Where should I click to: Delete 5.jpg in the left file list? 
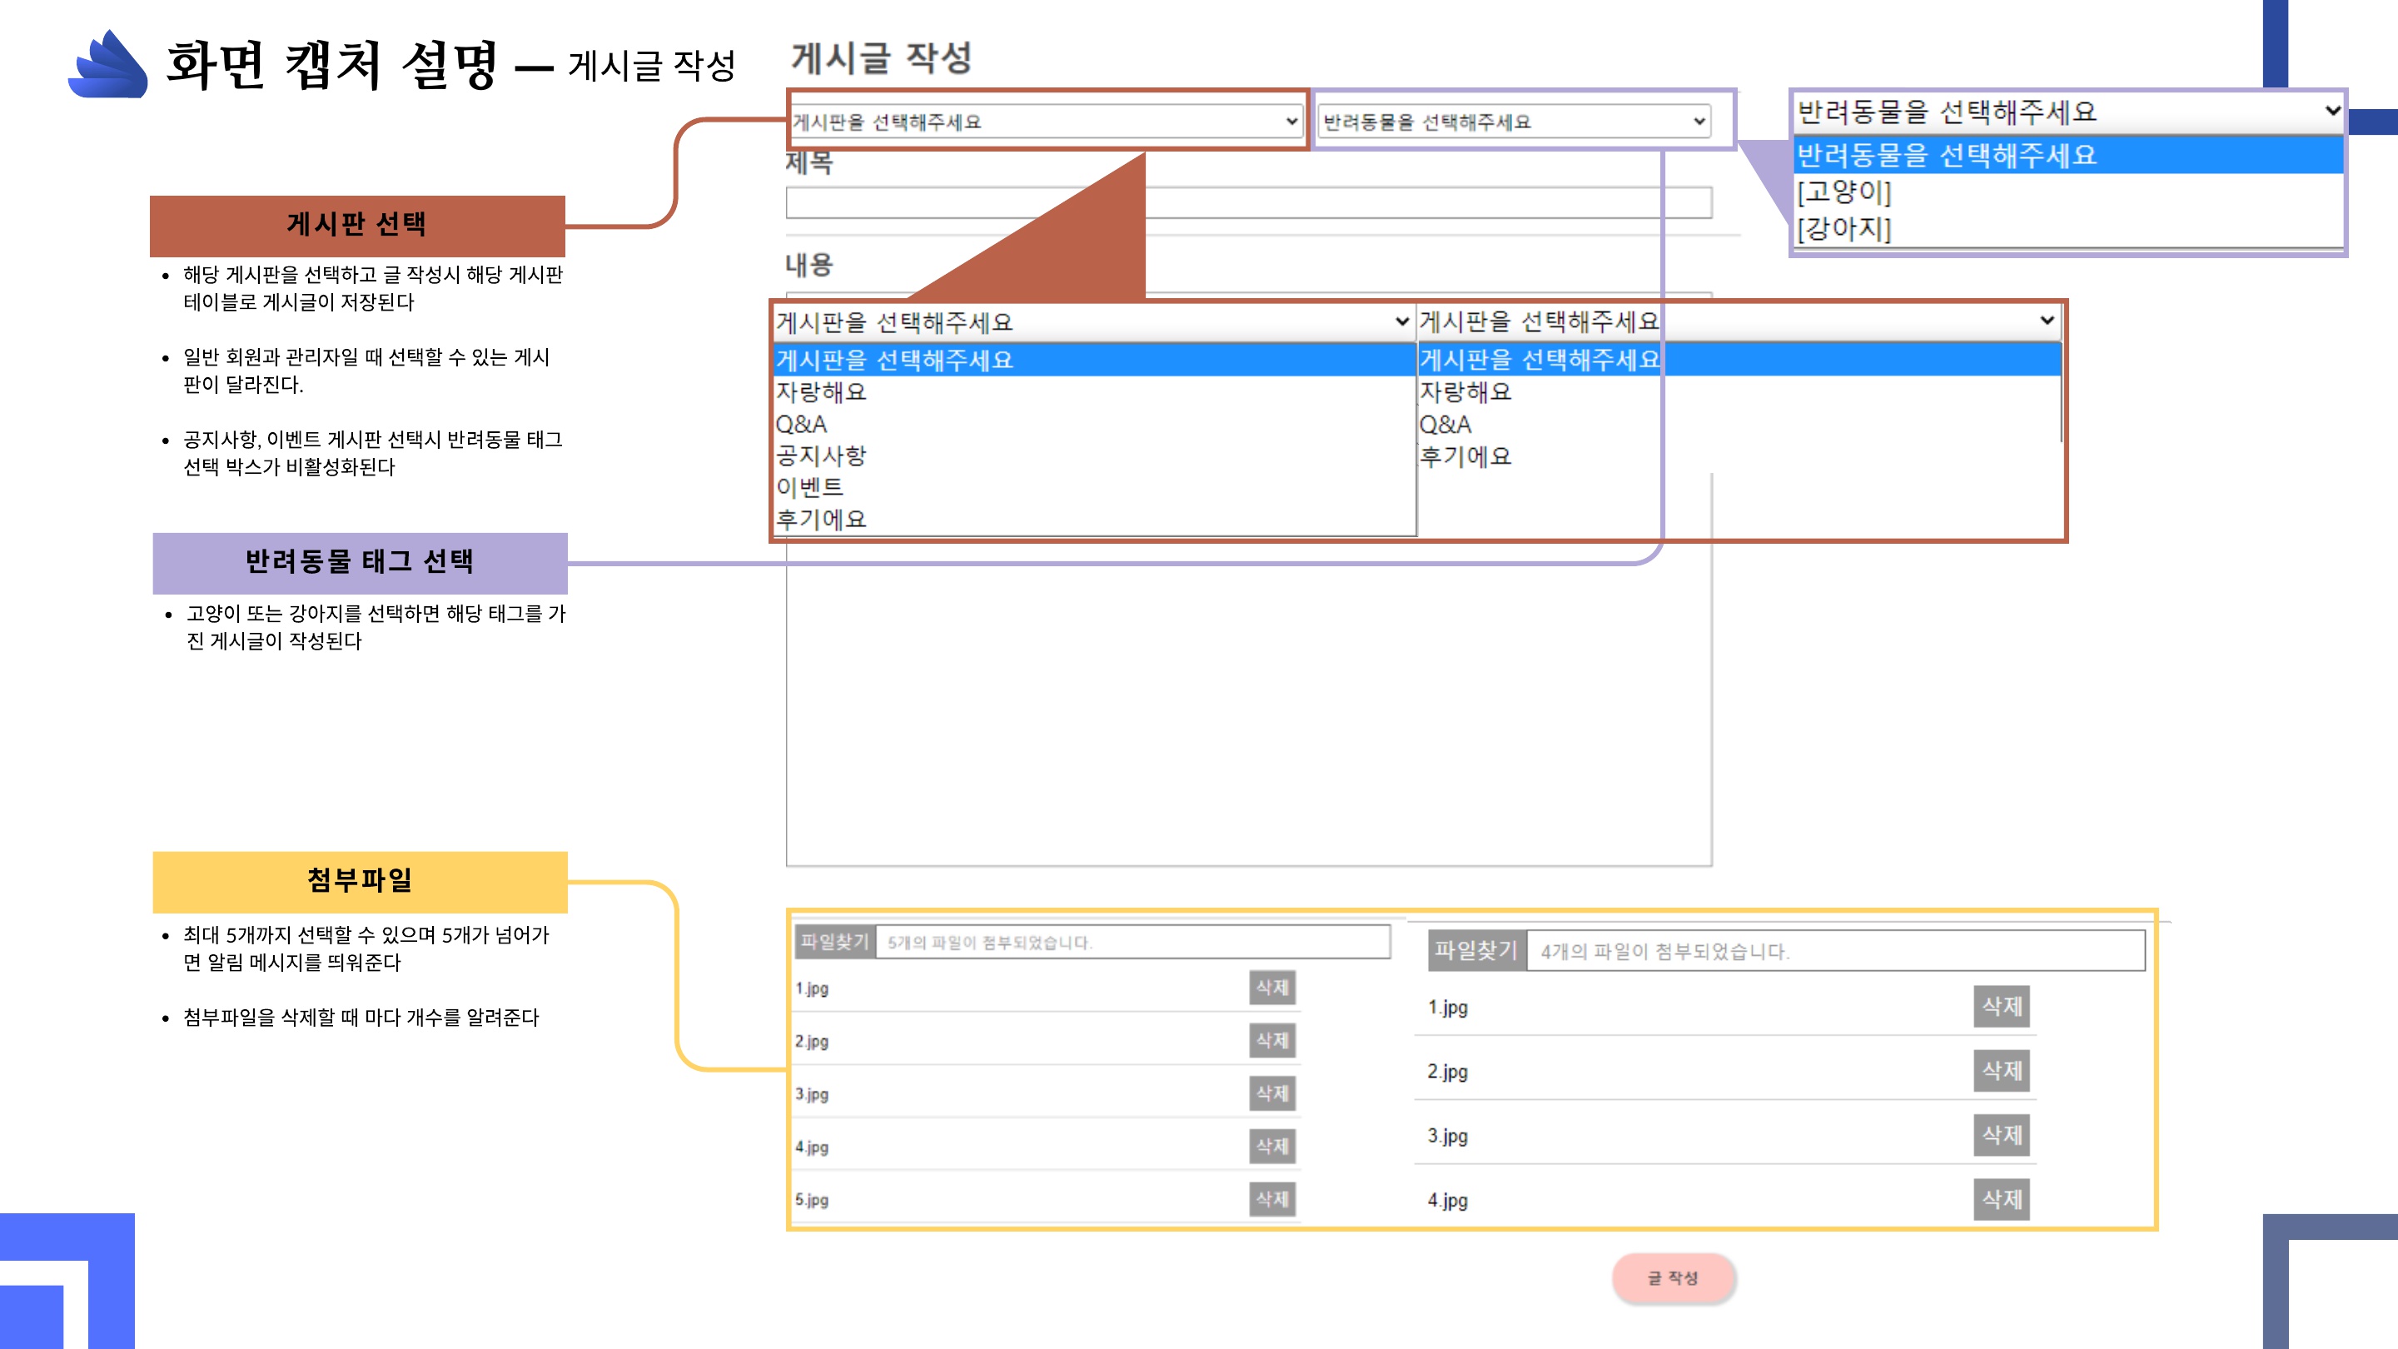coord(1271,1198)
